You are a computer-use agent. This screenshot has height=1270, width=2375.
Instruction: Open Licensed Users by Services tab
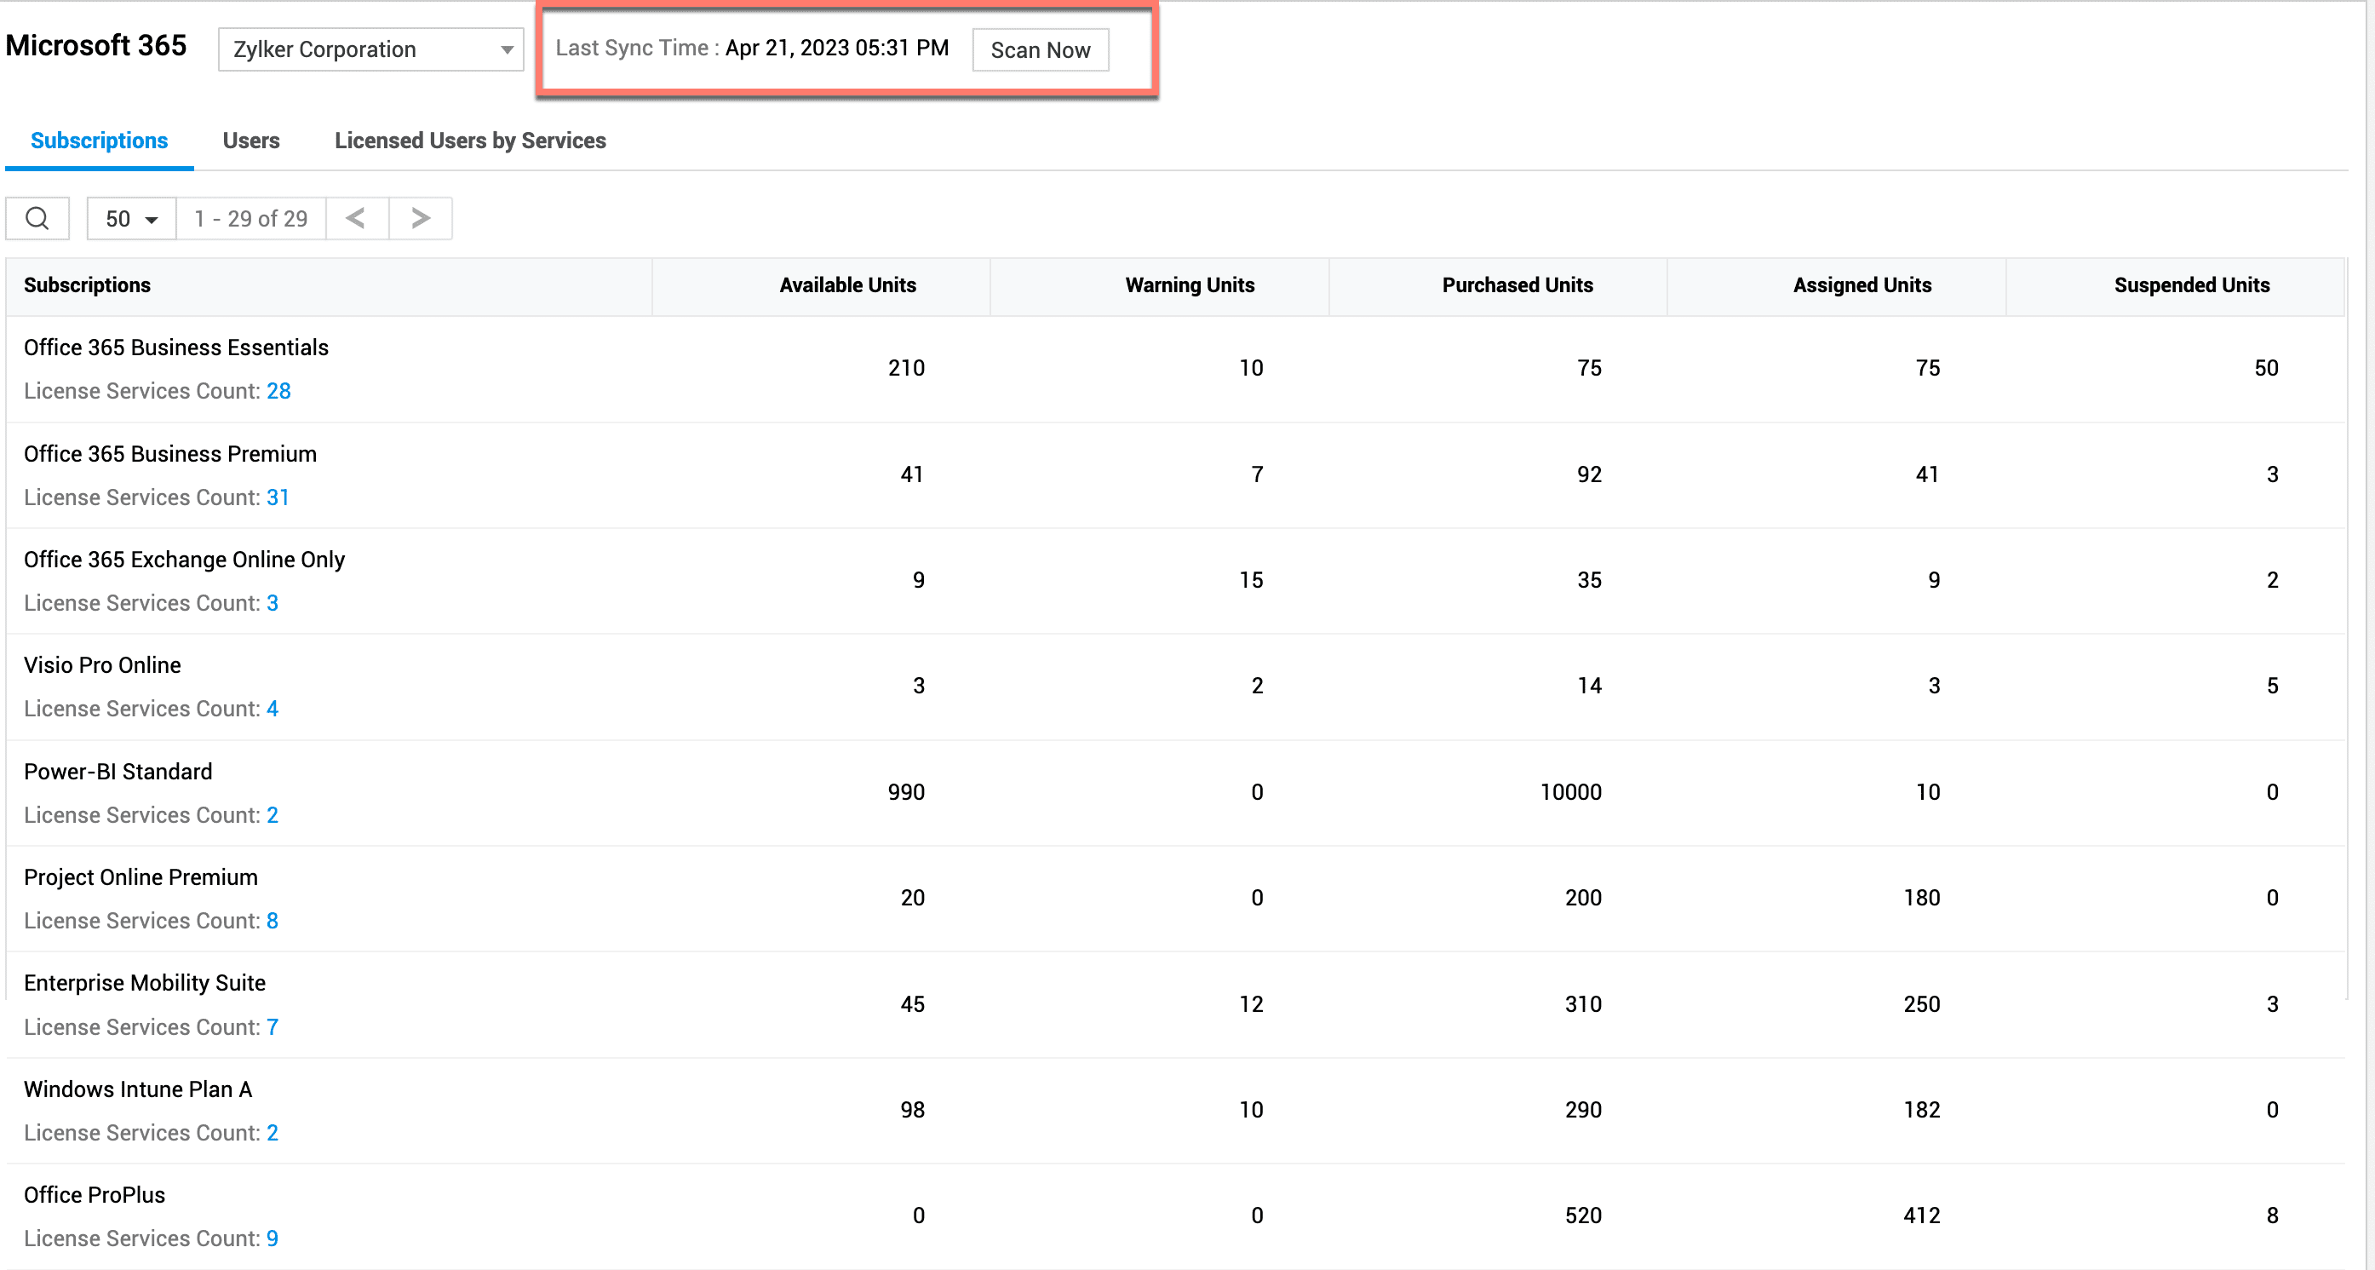[x=469, y=141]
